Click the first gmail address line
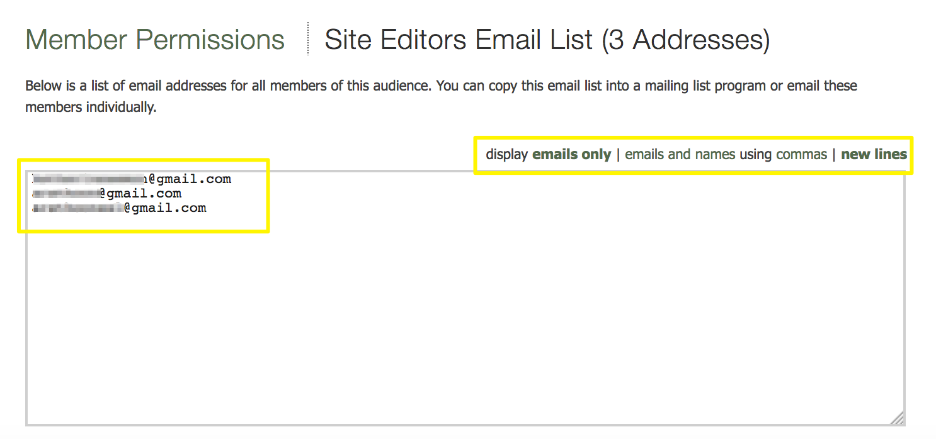Screen dimensions: 936x439 tap(132, 179)
